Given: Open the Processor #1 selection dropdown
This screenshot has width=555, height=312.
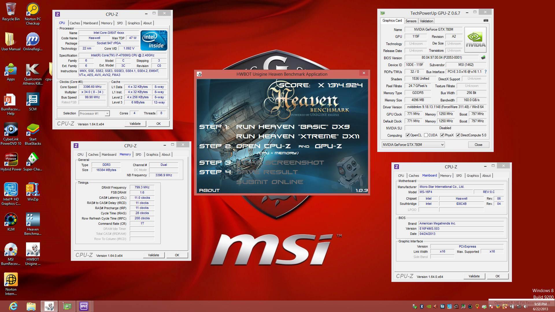Looking at the screenshot, I should [94, 114].
